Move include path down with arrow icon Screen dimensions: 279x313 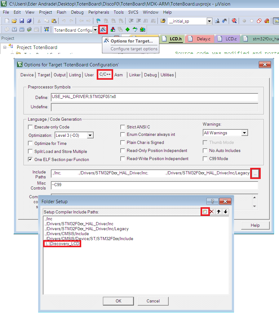[226, 212]
